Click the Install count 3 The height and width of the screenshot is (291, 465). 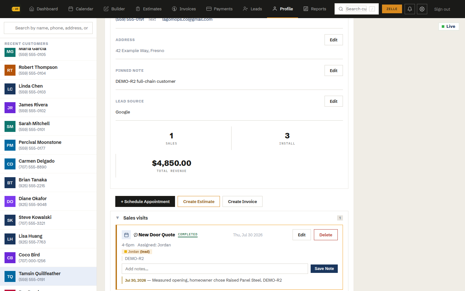coord(287,136)
